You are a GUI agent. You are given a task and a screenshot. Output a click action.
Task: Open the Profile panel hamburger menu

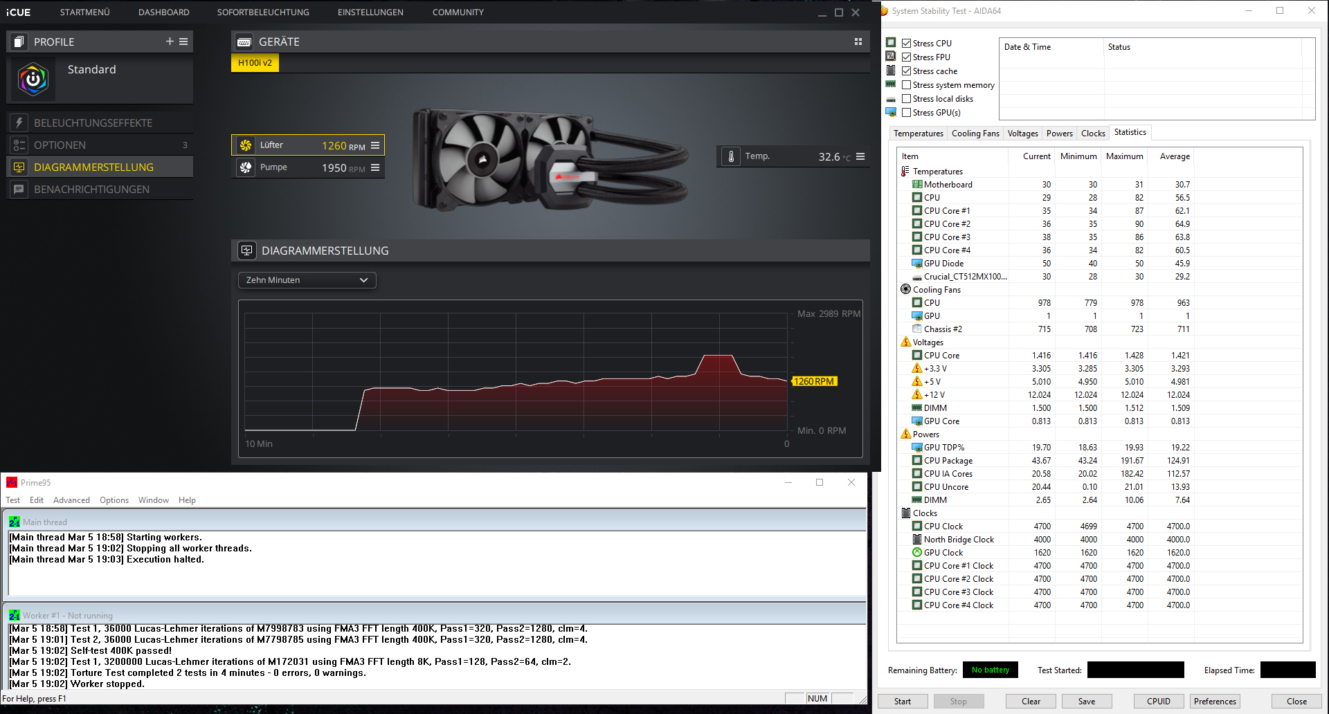(x=183, y=42)
